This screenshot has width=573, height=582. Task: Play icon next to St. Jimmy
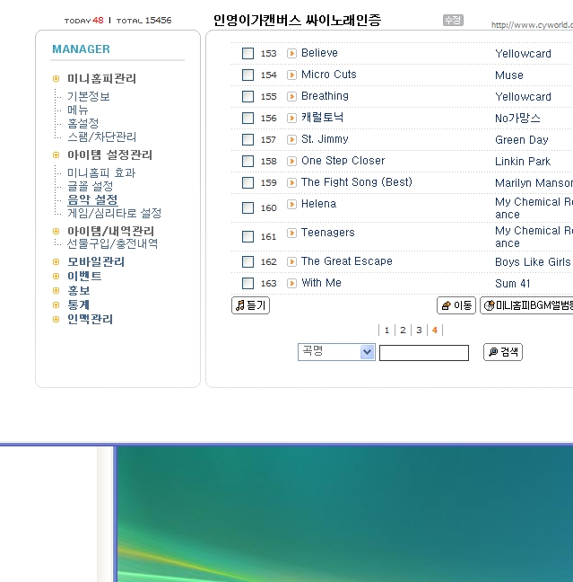click(x=291, y=139)
